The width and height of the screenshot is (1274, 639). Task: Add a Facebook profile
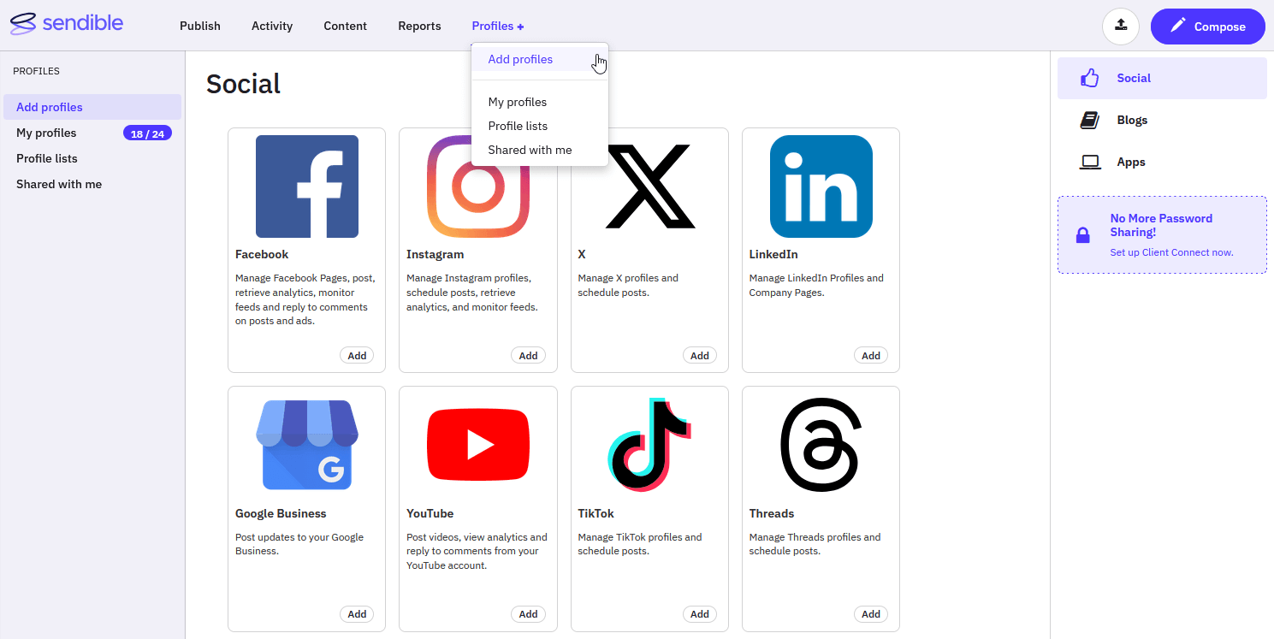(357, 356)
